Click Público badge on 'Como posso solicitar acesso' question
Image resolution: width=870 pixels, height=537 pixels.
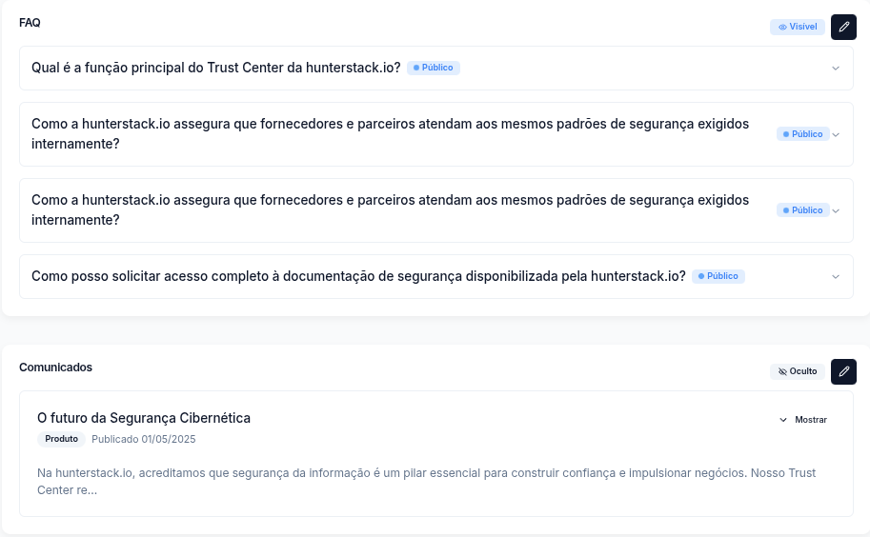pos(718,276)
